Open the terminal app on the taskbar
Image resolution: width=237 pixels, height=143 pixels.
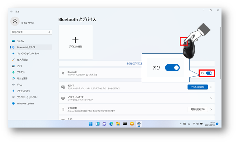(x=125, y=124)
